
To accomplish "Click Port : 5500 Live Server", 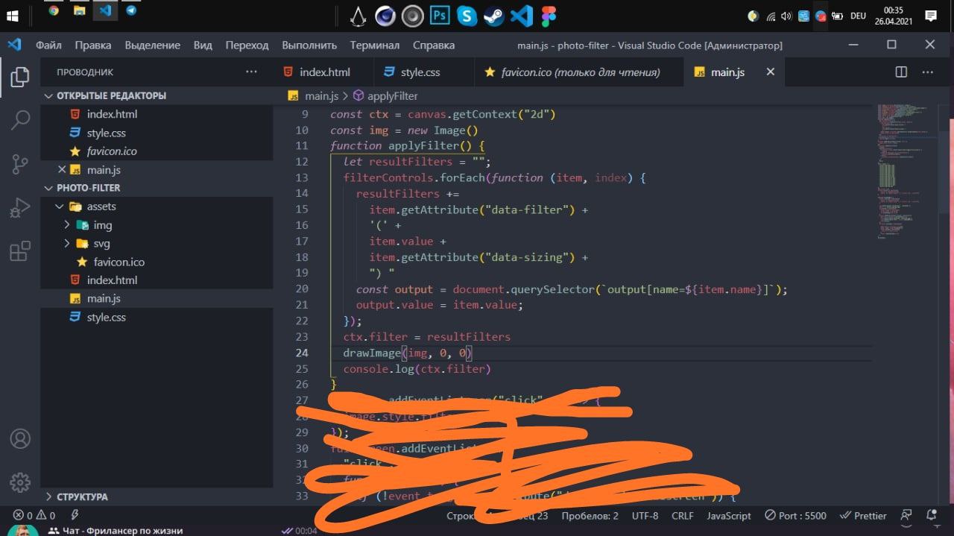I will (x=795, y=515).
